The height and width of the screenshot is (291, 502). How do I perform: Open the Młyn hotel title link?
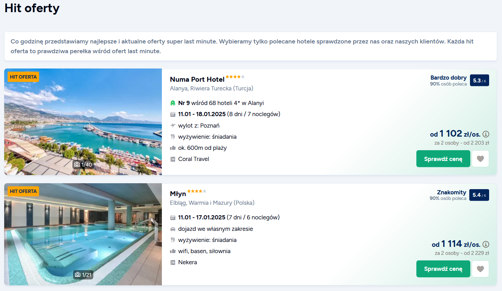tap(178, 194)
